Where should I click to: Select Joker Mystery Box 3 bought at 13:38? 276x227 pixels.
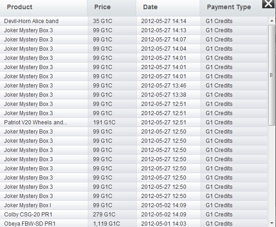pyautogui.click(x=29, y=95)
